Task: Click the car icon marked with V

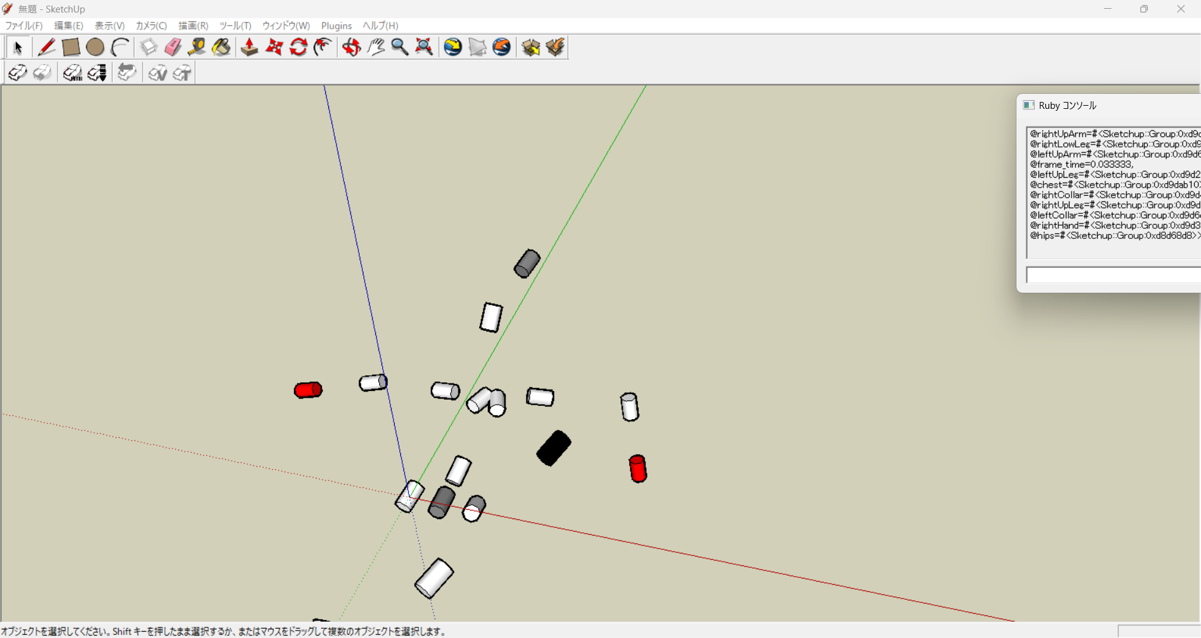Action: [x=157, y=73]
